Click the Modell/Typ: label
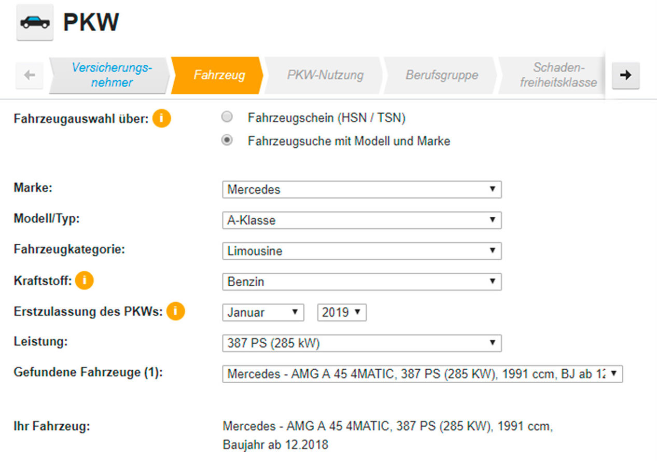This screenshot has height=461, width=657. 46,219
